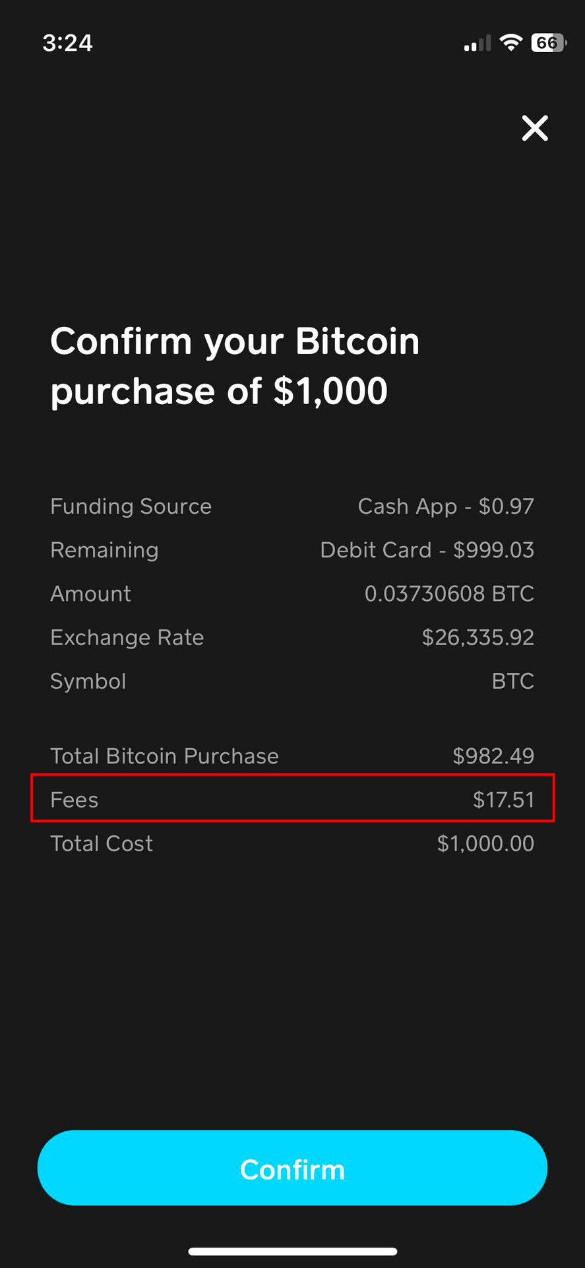Viewport: 585px width, 1268px height.
Task: Tap the cellular signal bars icon
Action: coord(477,44)
